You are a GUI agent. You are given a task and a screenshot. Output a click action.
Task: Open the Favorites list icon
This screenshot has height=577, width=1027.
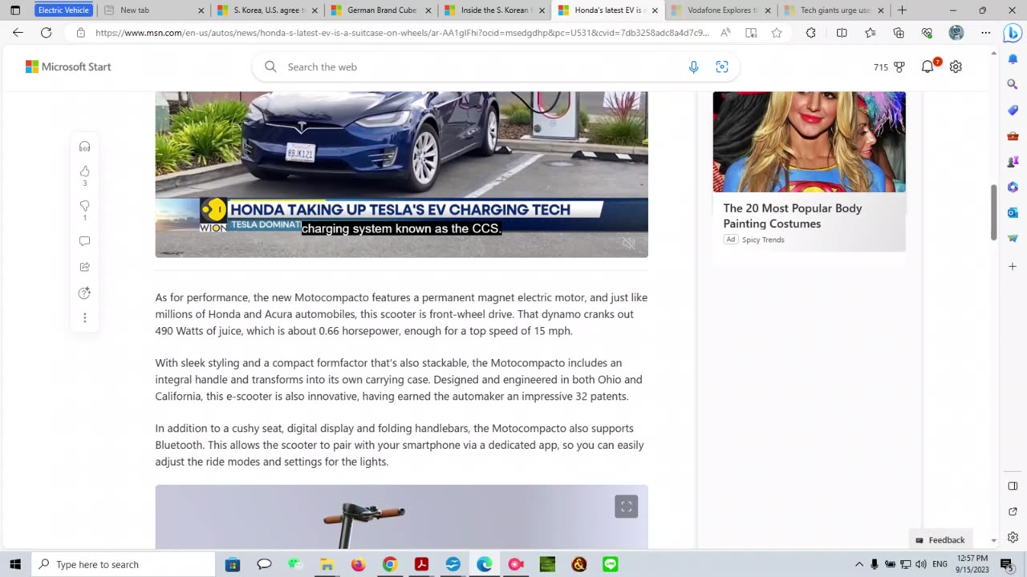tap(871, 33)
